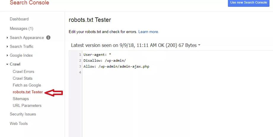
Task: Click into line 4 of robots.txt editor
Action: coord(148,73)
